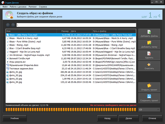This screenshot has height=124, width=165.
Task: Open project via Открыть проект icon
Action: (149, 86)
